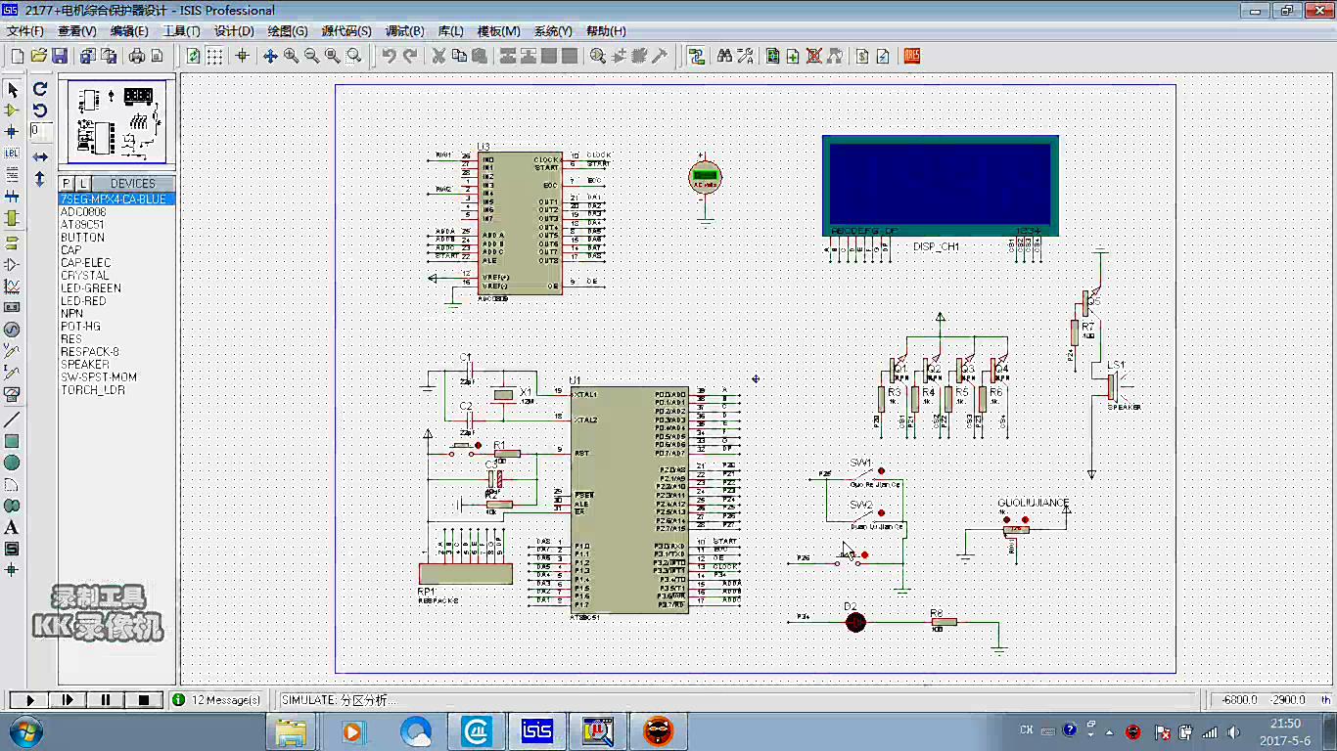Click the L library manage button
The height and width of the screenshot is (751, 1337).
83,184
